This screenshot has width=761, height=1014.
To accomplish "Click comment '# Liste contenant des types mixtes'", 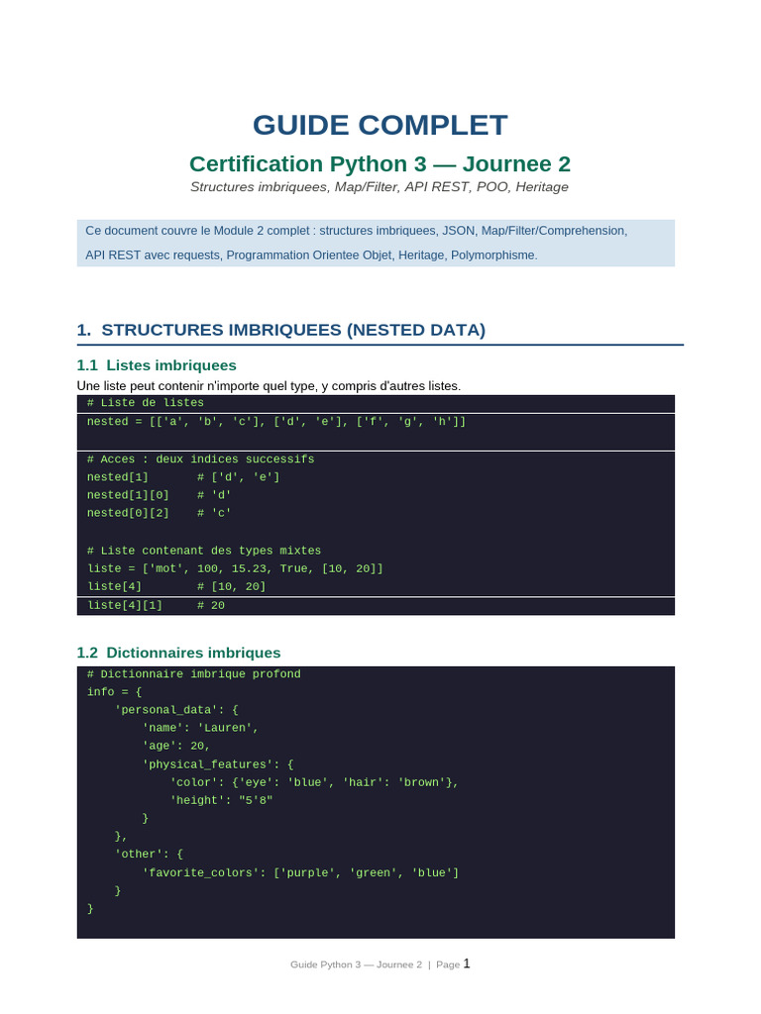I will point(204,551).
